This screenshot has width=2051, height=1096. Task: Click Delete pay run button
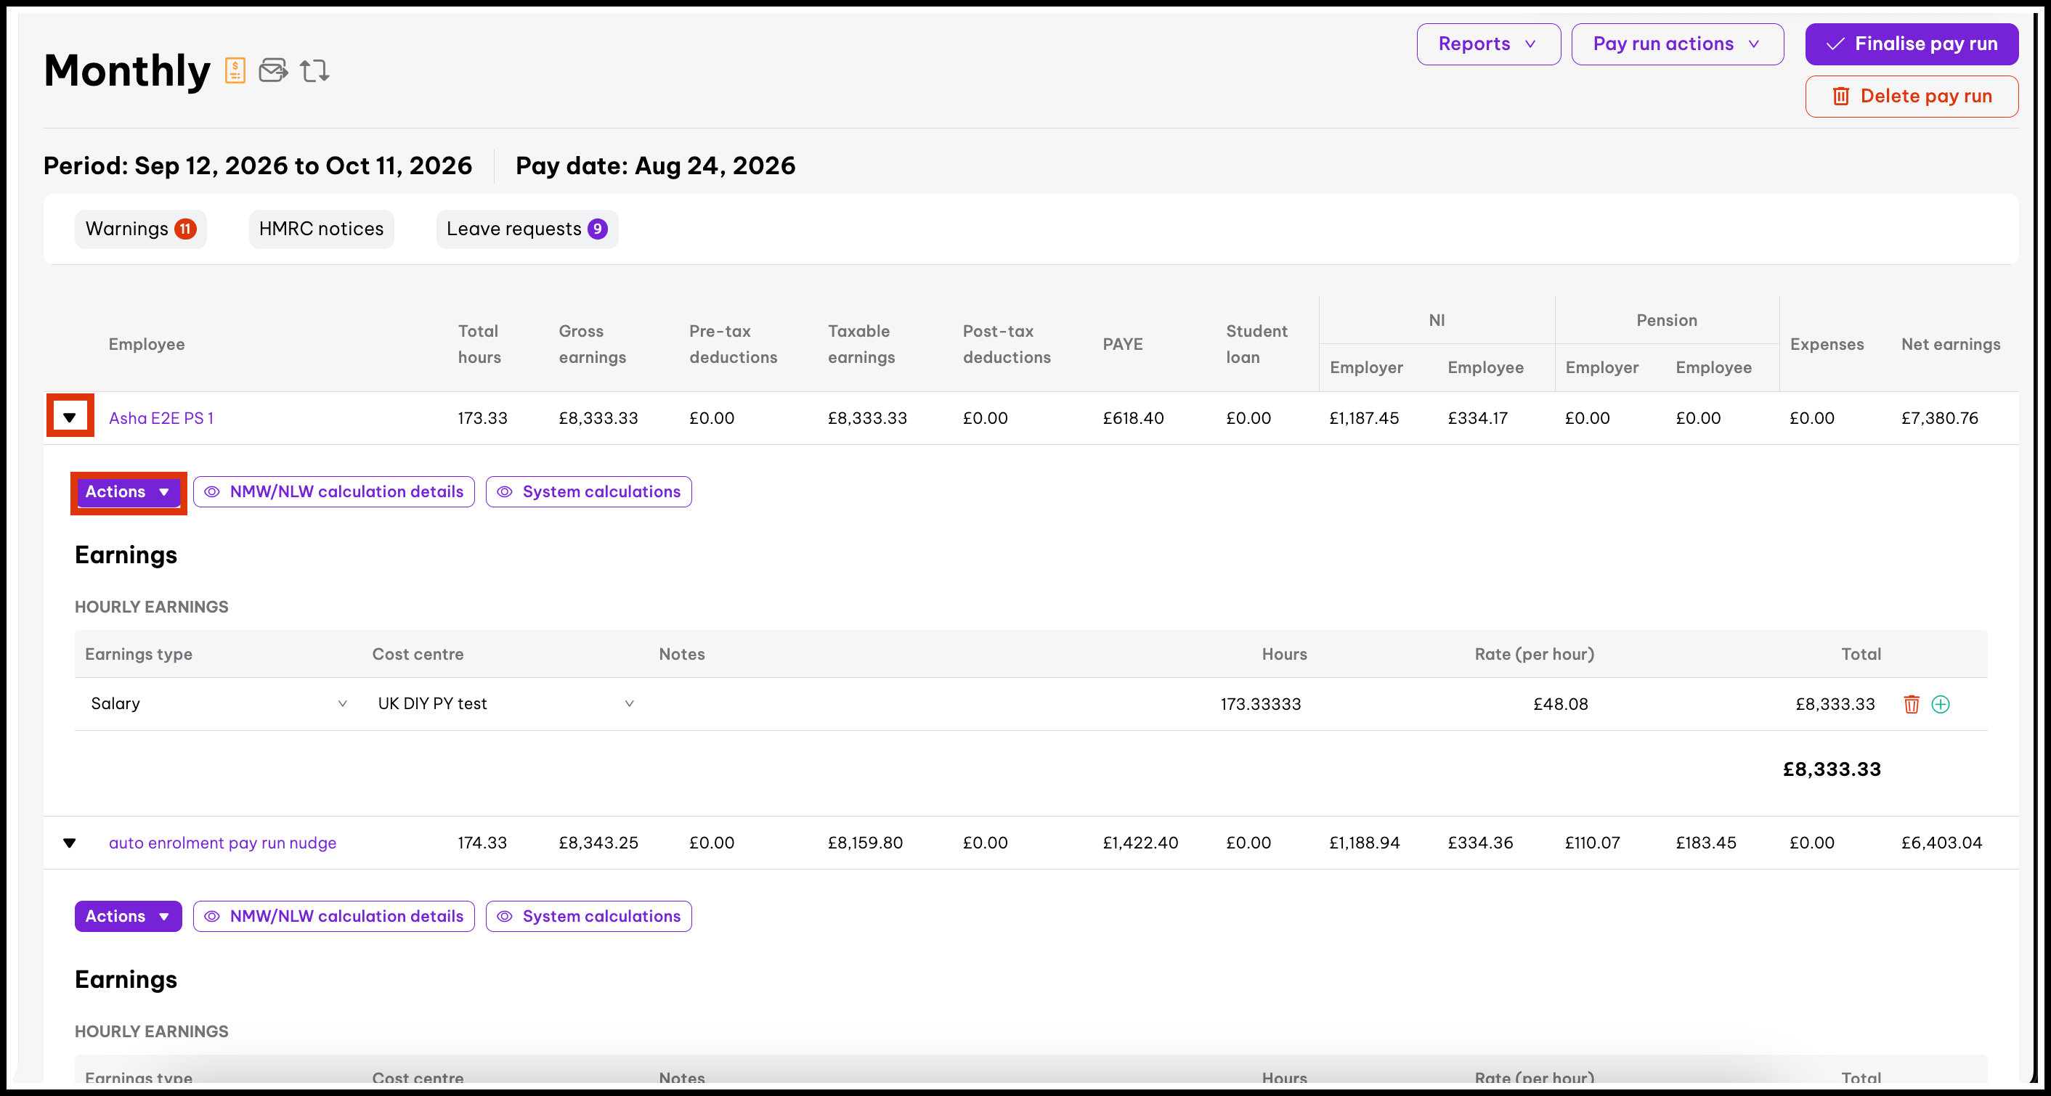1911,97
